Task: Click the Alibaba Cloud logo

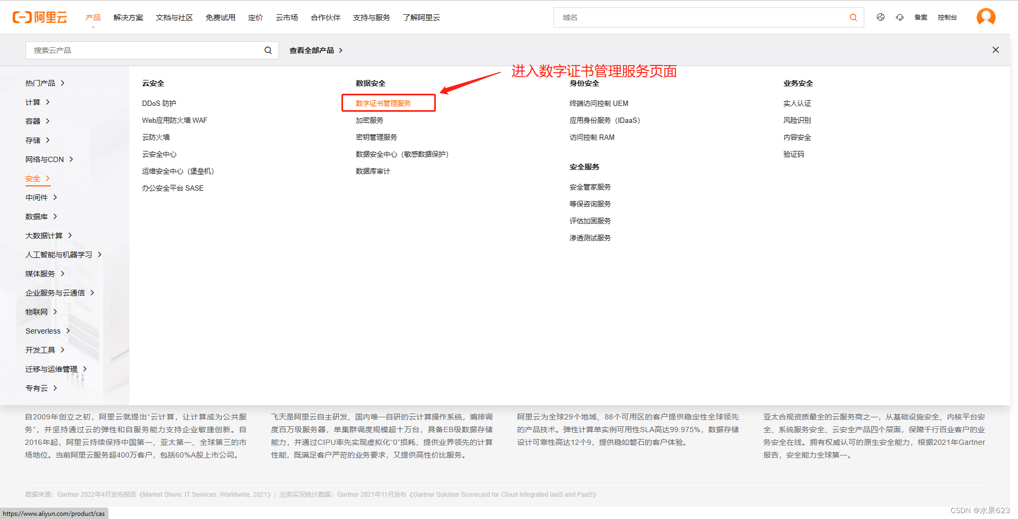Action: pos(39,17)
